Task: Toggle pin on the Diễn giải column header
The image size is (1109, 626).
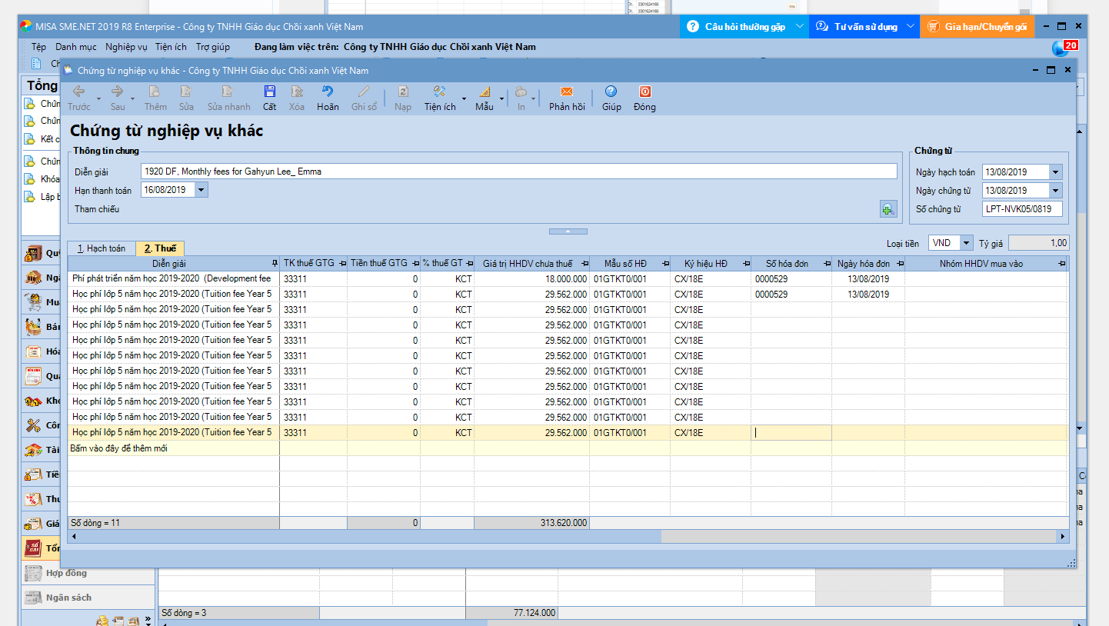Action: click(x=275, y=264)
